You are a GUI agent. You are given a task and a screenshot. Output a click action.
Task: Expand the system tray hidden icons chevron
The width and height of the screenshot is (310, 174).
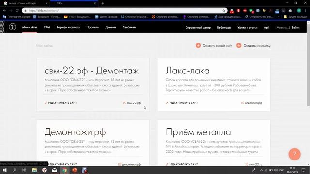click(x=261, y=170)
